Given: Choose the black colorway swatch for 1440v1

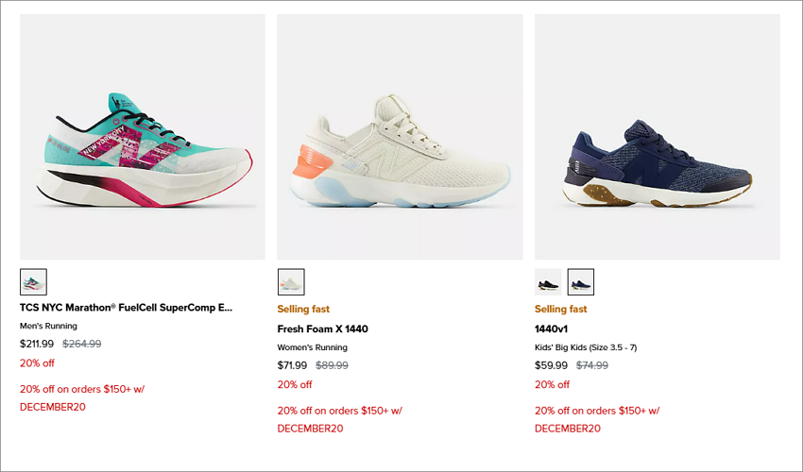Looking at the screenshot, I should pyautogui.click(x=548, y=282).
